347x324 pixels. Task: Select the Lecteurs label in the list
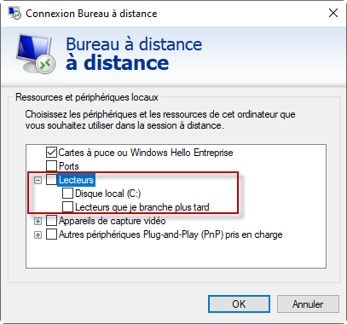pos(76,180)
